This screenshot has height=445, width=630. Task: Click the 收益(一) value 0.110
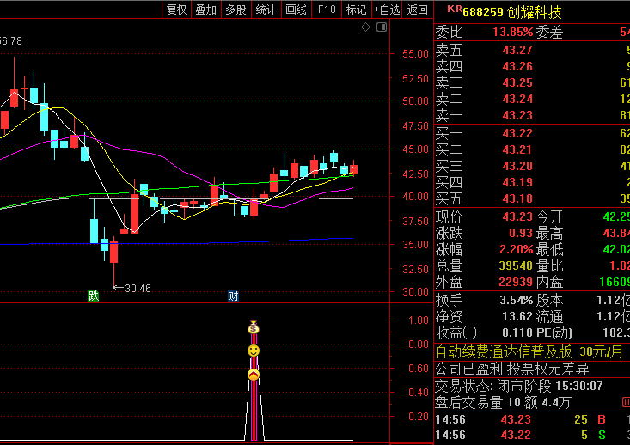[517, 333]
